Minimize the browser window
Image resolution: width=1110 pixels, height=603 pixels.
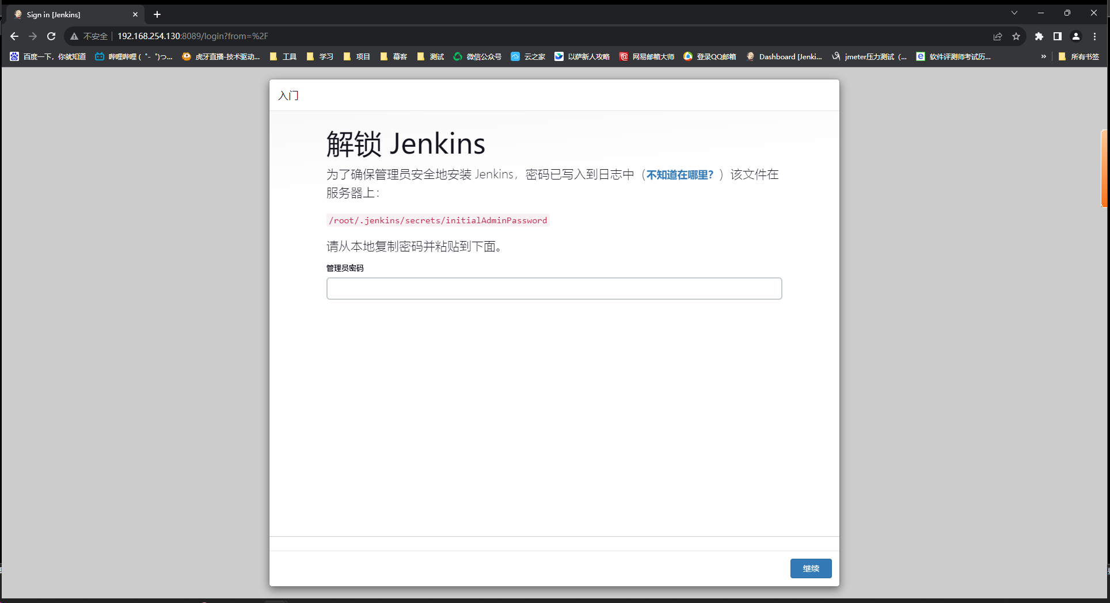click(x=1041, y=13)
